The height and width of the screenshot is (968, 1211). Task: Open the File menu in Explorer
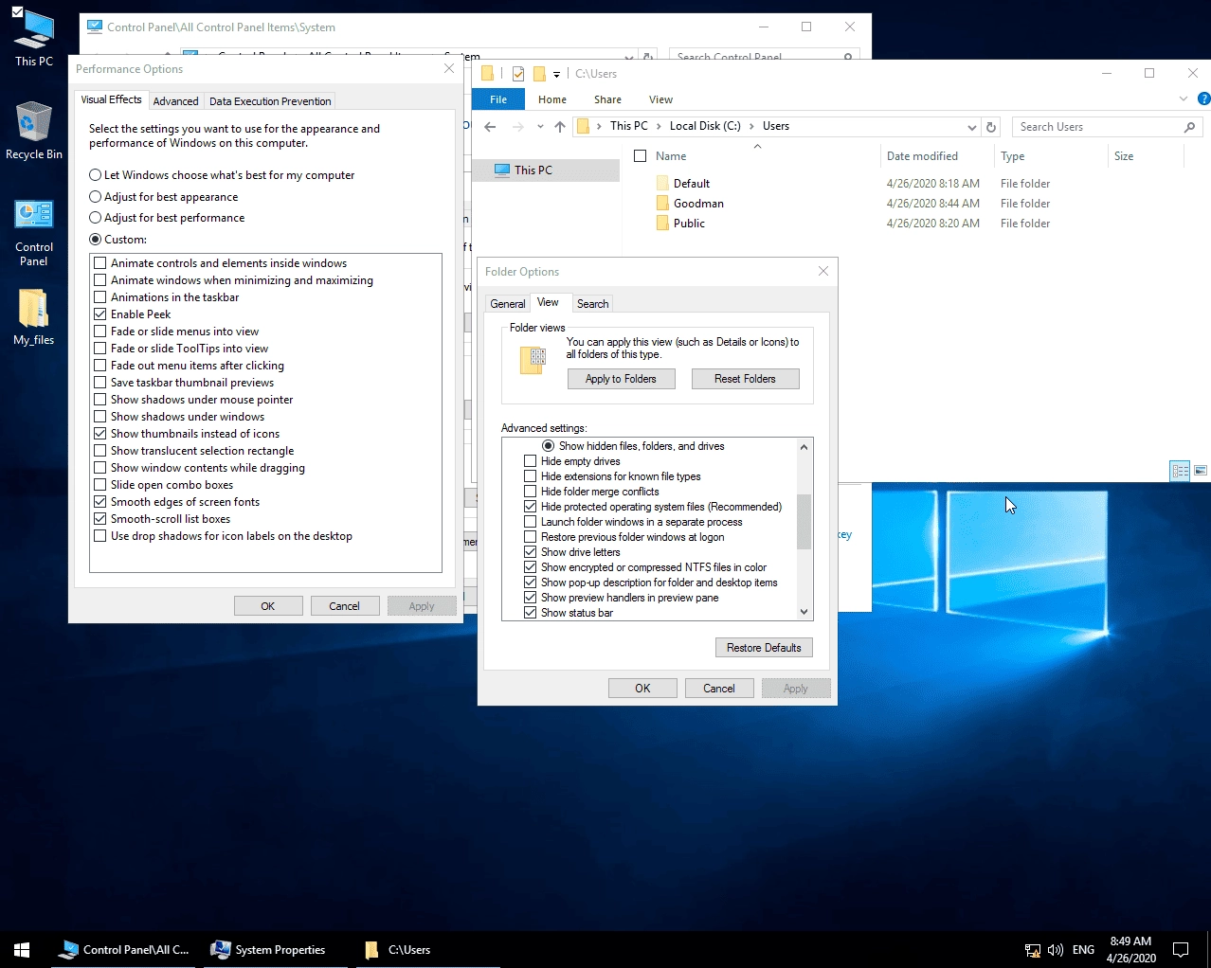(x=498, y=99)
